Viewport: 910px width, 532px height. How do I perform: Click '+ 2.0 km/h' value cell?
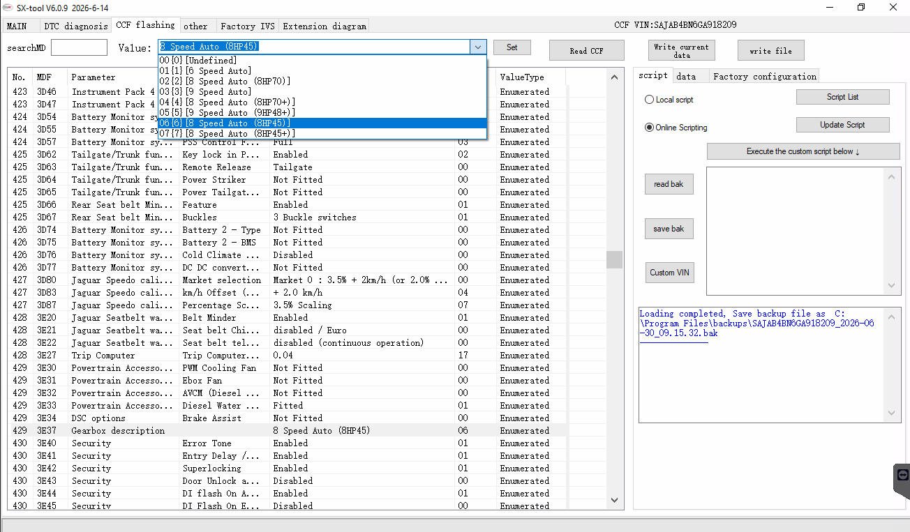pos(298,293)
